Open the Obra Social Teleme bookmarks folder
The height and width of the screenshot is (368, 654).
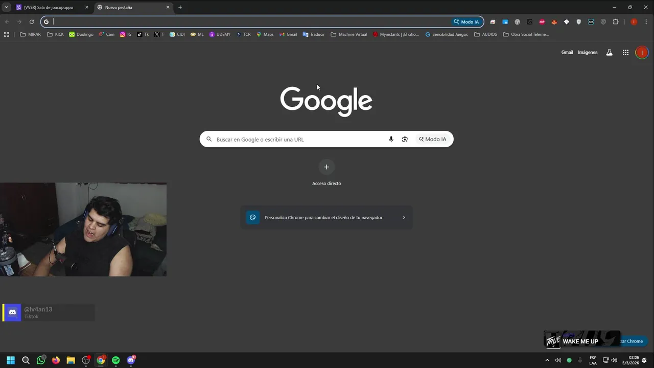[526, 34]
